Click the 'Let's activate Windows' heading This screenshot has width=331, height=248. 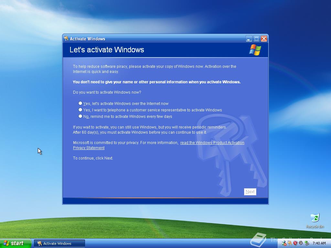[107, 50]
